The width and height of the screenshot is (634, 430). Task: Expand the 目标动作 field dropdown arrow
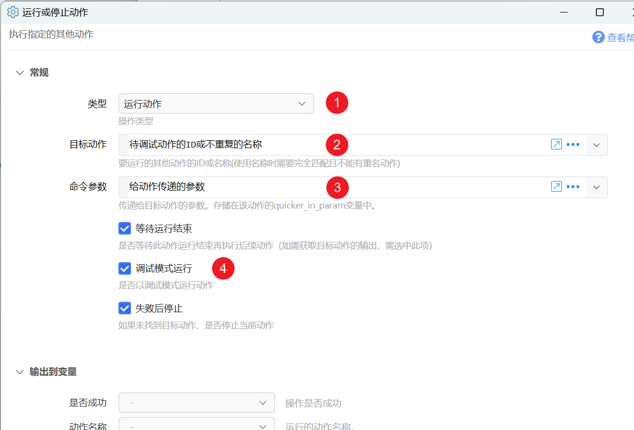click(x=597, y=145)
